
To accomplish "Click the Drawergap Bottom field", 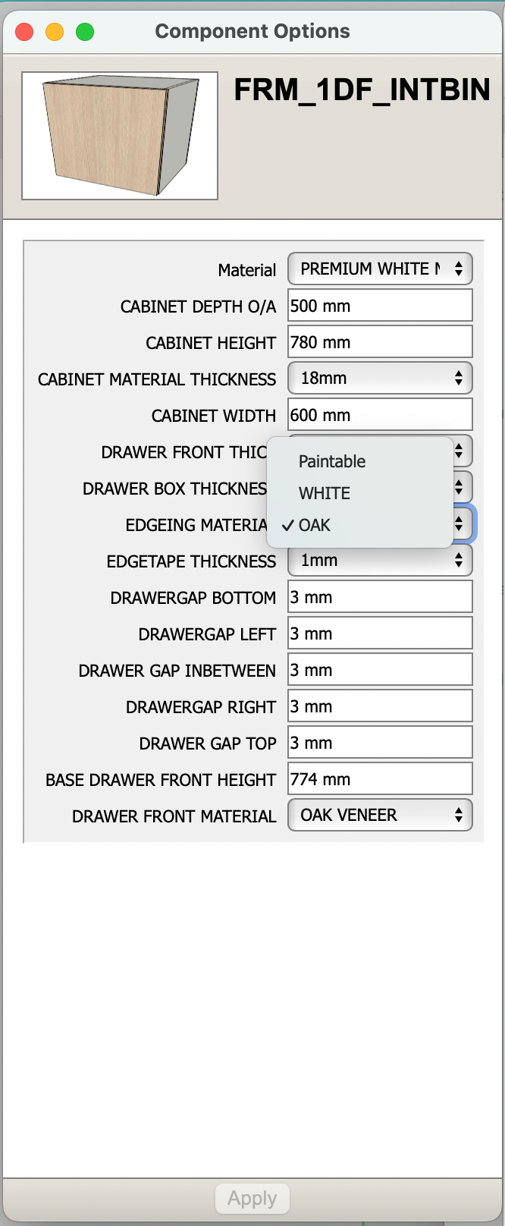I will tap(380, 597).
